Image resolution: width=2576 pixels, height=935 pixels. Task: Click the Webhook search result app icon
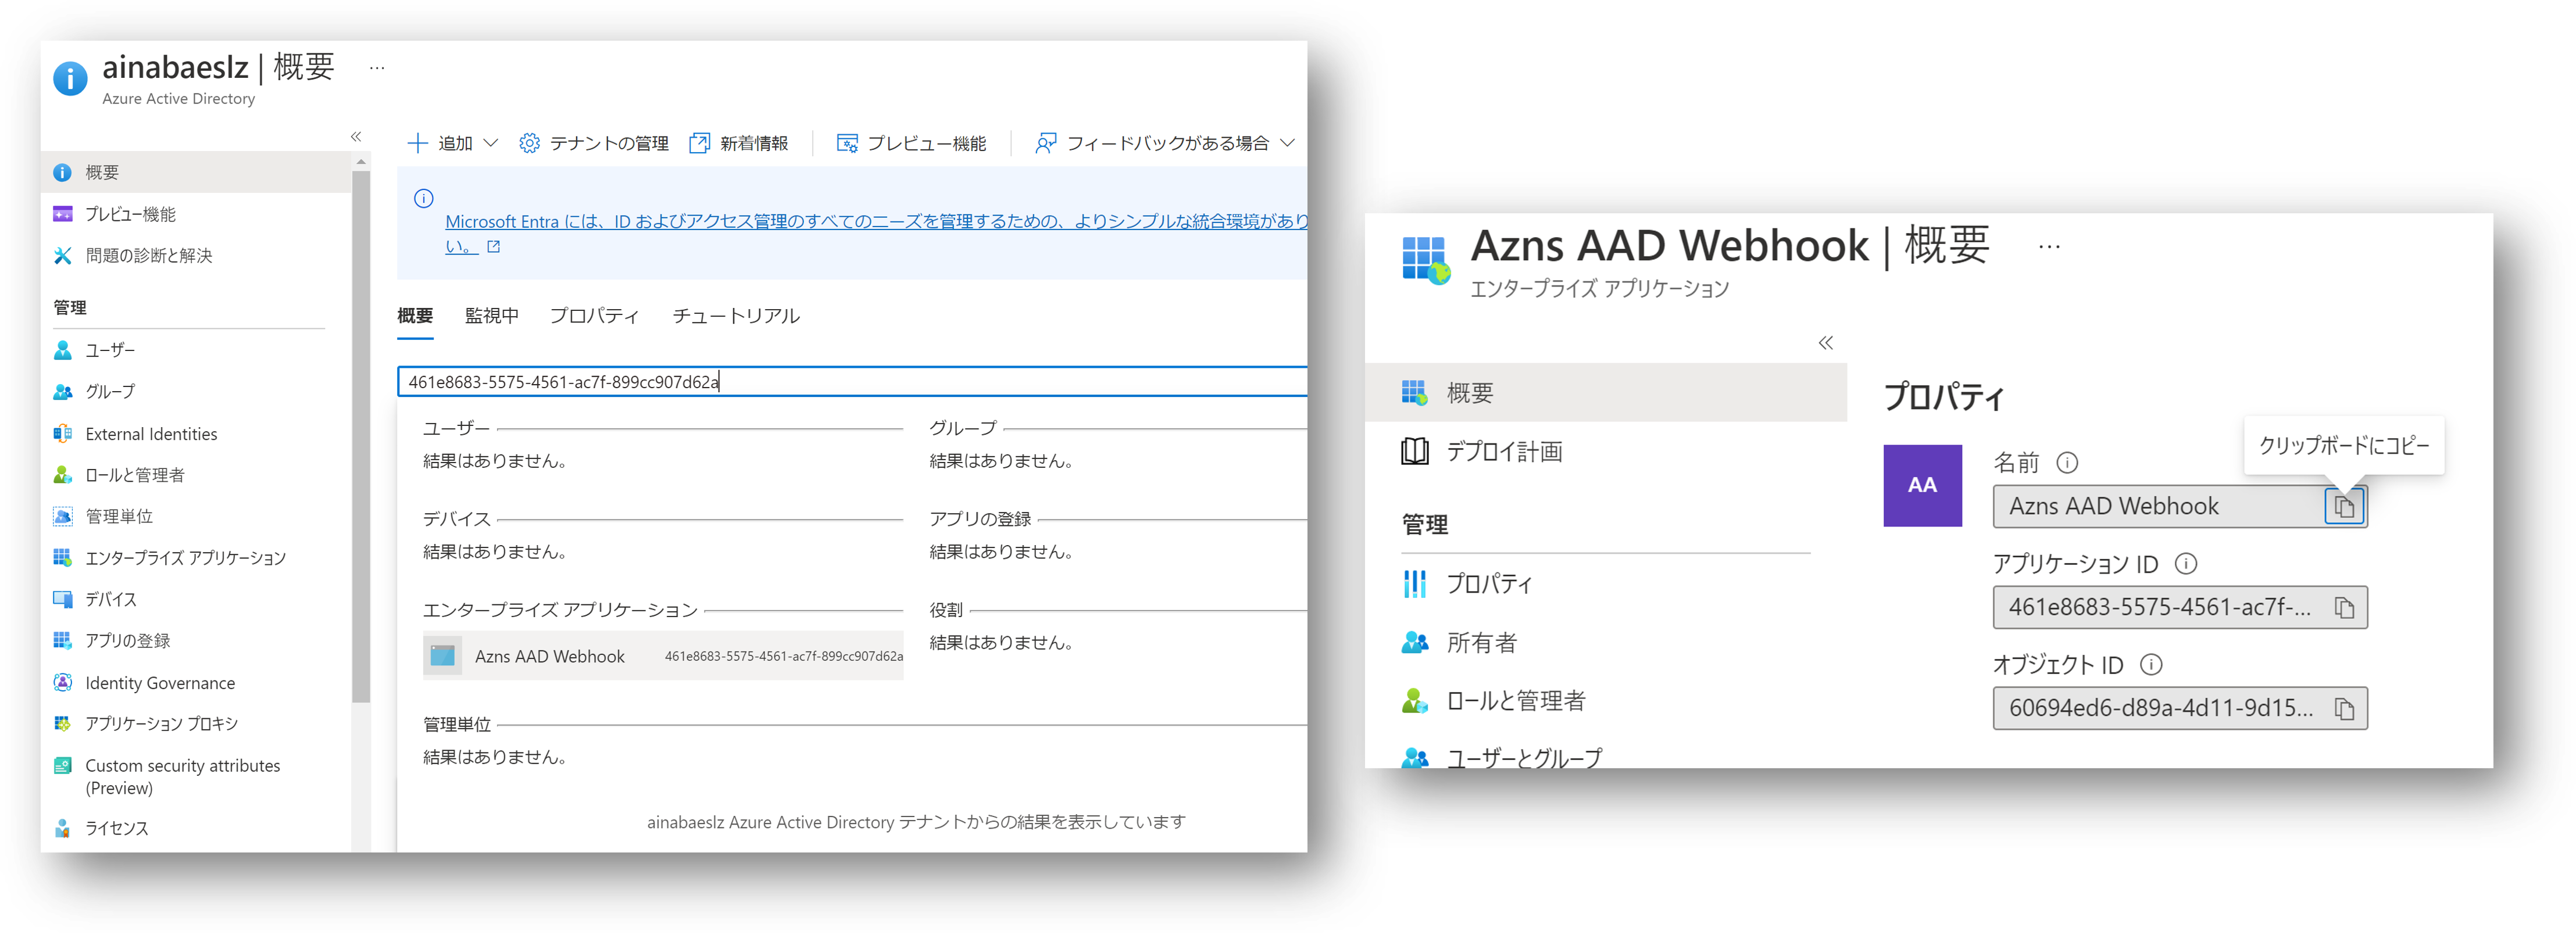point(443,657)
